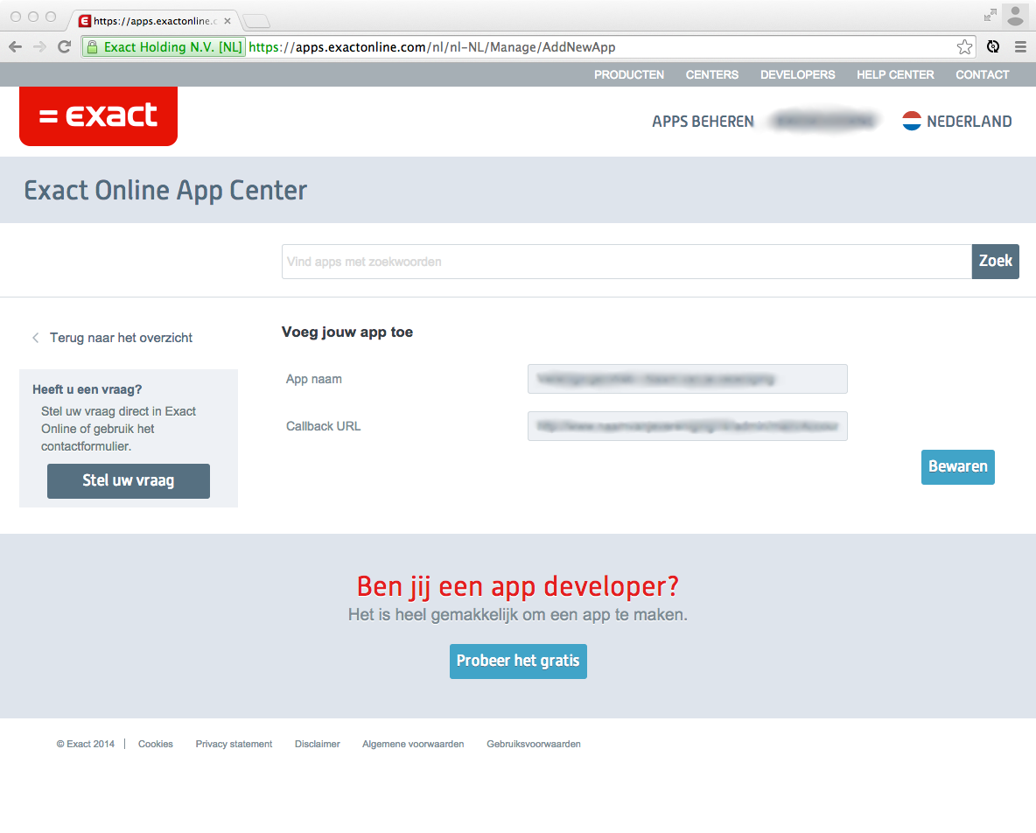Select APPS BEHEREN in the header
This screenshot has width=1036, height=833.
pos(703,122)
